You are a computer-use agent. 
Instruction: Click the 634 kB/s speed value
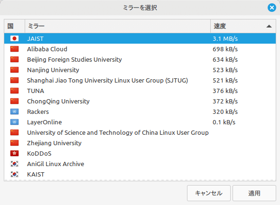(x=225, y=59)
